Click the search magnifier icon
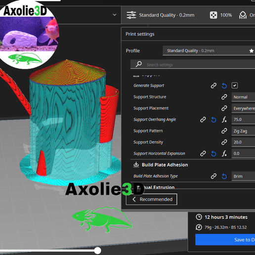This screenshot has width=255, height=255. coord(139,64)
